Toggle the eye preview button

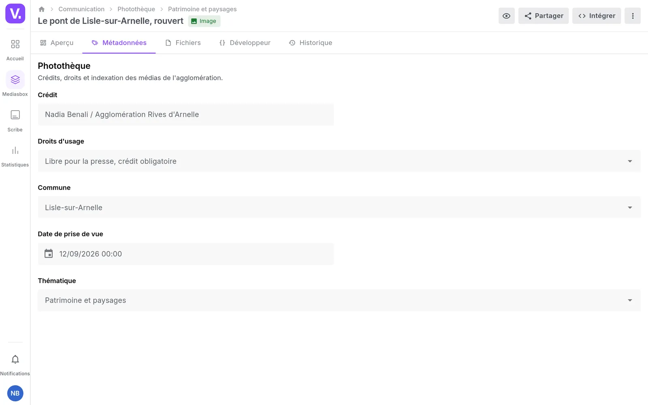coord(506,16)
